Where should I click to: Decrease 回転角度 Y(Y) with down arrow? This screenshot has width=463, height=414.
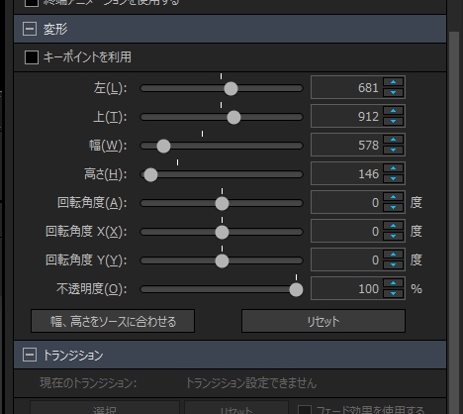393,265
